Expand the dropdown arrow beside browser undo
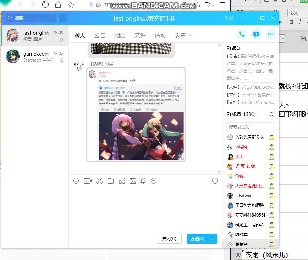 (x=214, y=5)
